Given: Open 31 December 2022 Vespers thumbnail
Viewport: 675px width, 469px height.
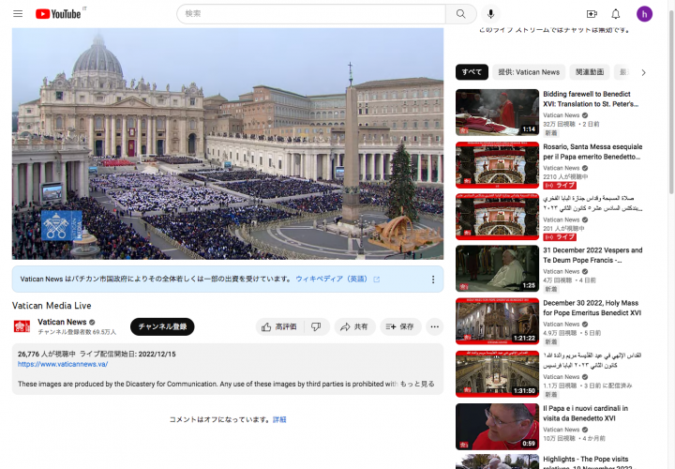Looking at the screenshot, I should pyautogui.click(x=497, y=269).
